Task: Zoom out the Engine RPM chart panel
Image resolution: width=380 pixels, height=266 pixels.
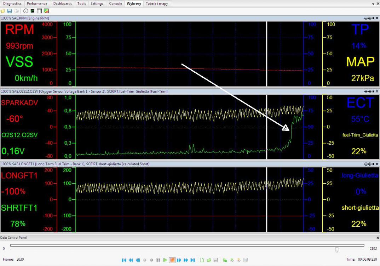Action: pos(366,18)
